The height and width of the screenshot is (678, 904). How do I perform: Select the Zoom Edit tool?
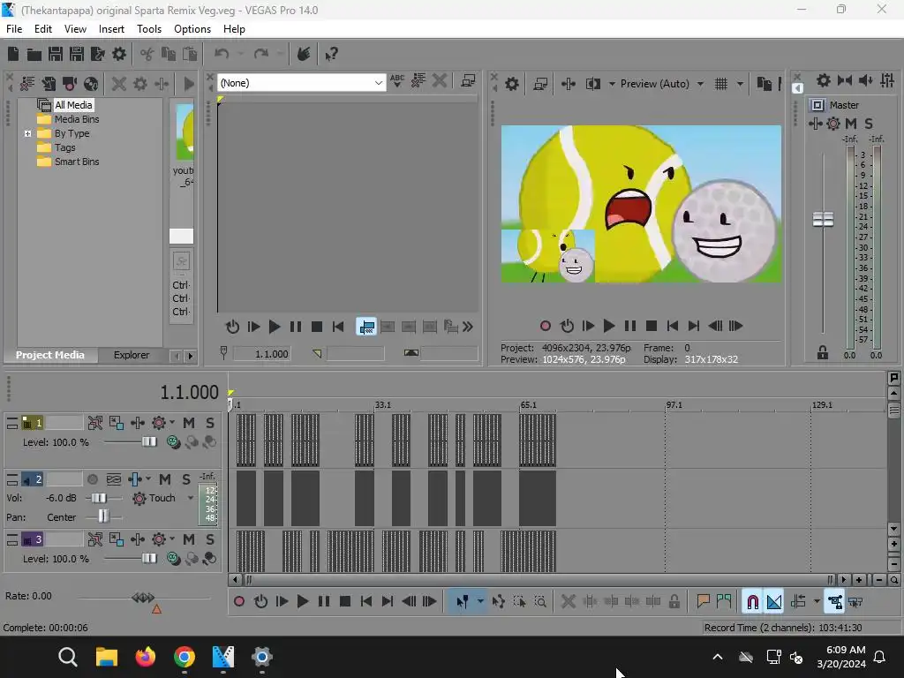[540, 602]
